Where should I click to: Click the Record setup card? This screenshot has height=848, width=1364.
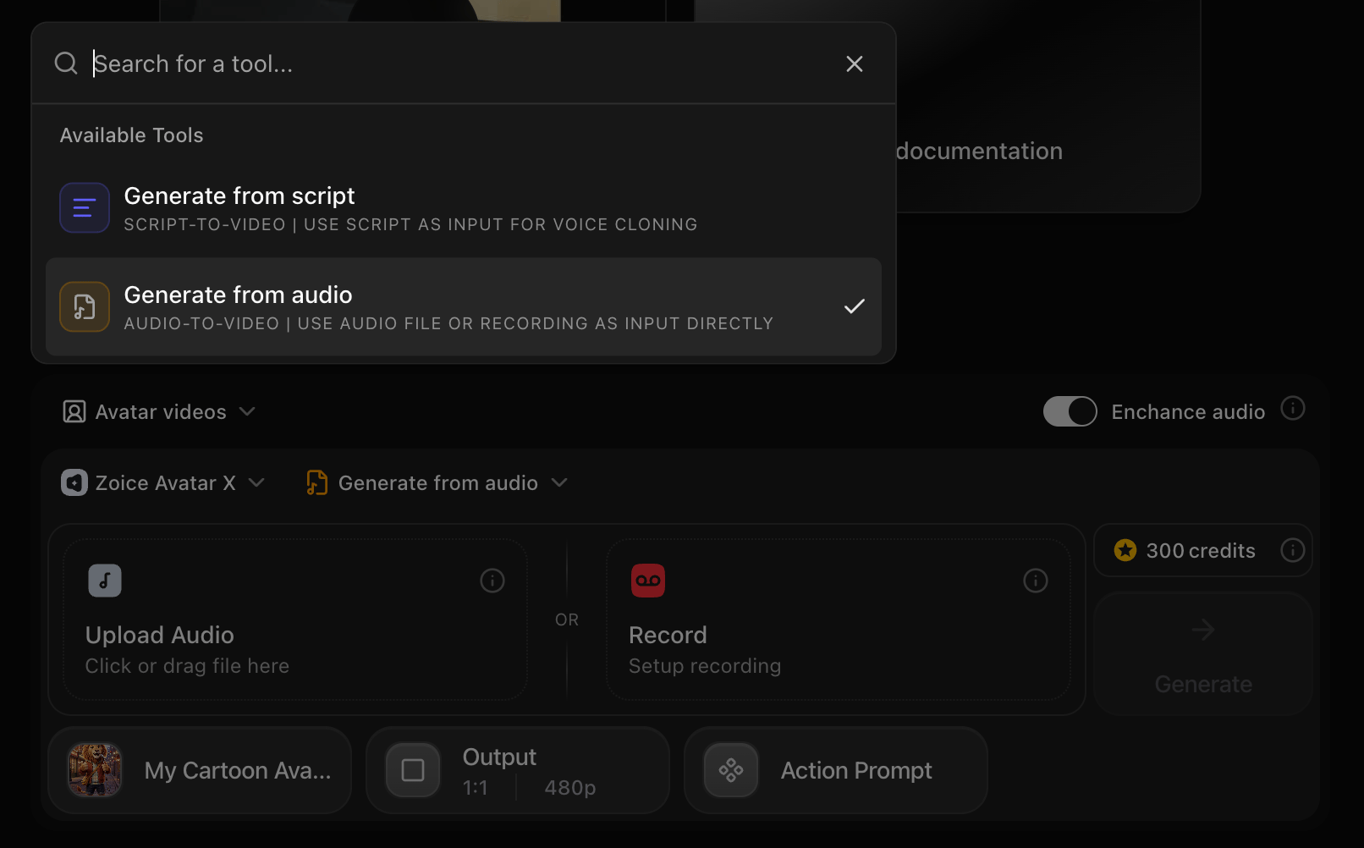coord(839,619)
